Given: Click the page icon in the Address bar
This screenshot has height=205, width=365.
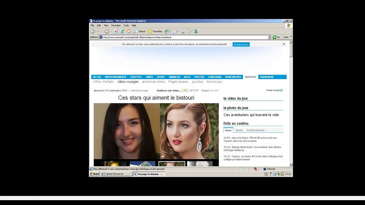Looking at the screenshot, I should (x=101, y=37).
